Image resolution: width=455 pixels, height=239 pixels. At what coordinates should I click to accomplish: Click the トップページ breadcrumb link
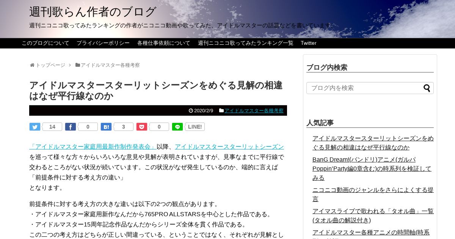pos(50,65)
